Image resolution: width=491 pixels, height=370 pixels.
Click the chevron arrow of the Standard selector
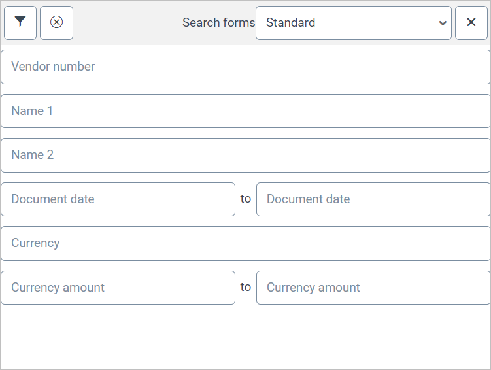(x=443, y=23)
